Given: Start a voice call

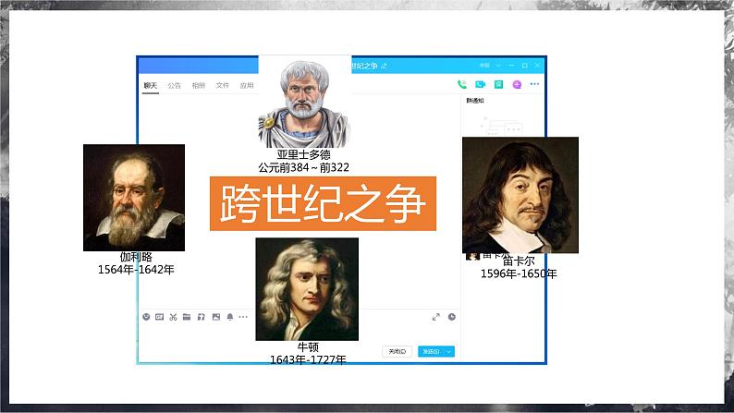Looking at the screenshot, I should 461,84.
